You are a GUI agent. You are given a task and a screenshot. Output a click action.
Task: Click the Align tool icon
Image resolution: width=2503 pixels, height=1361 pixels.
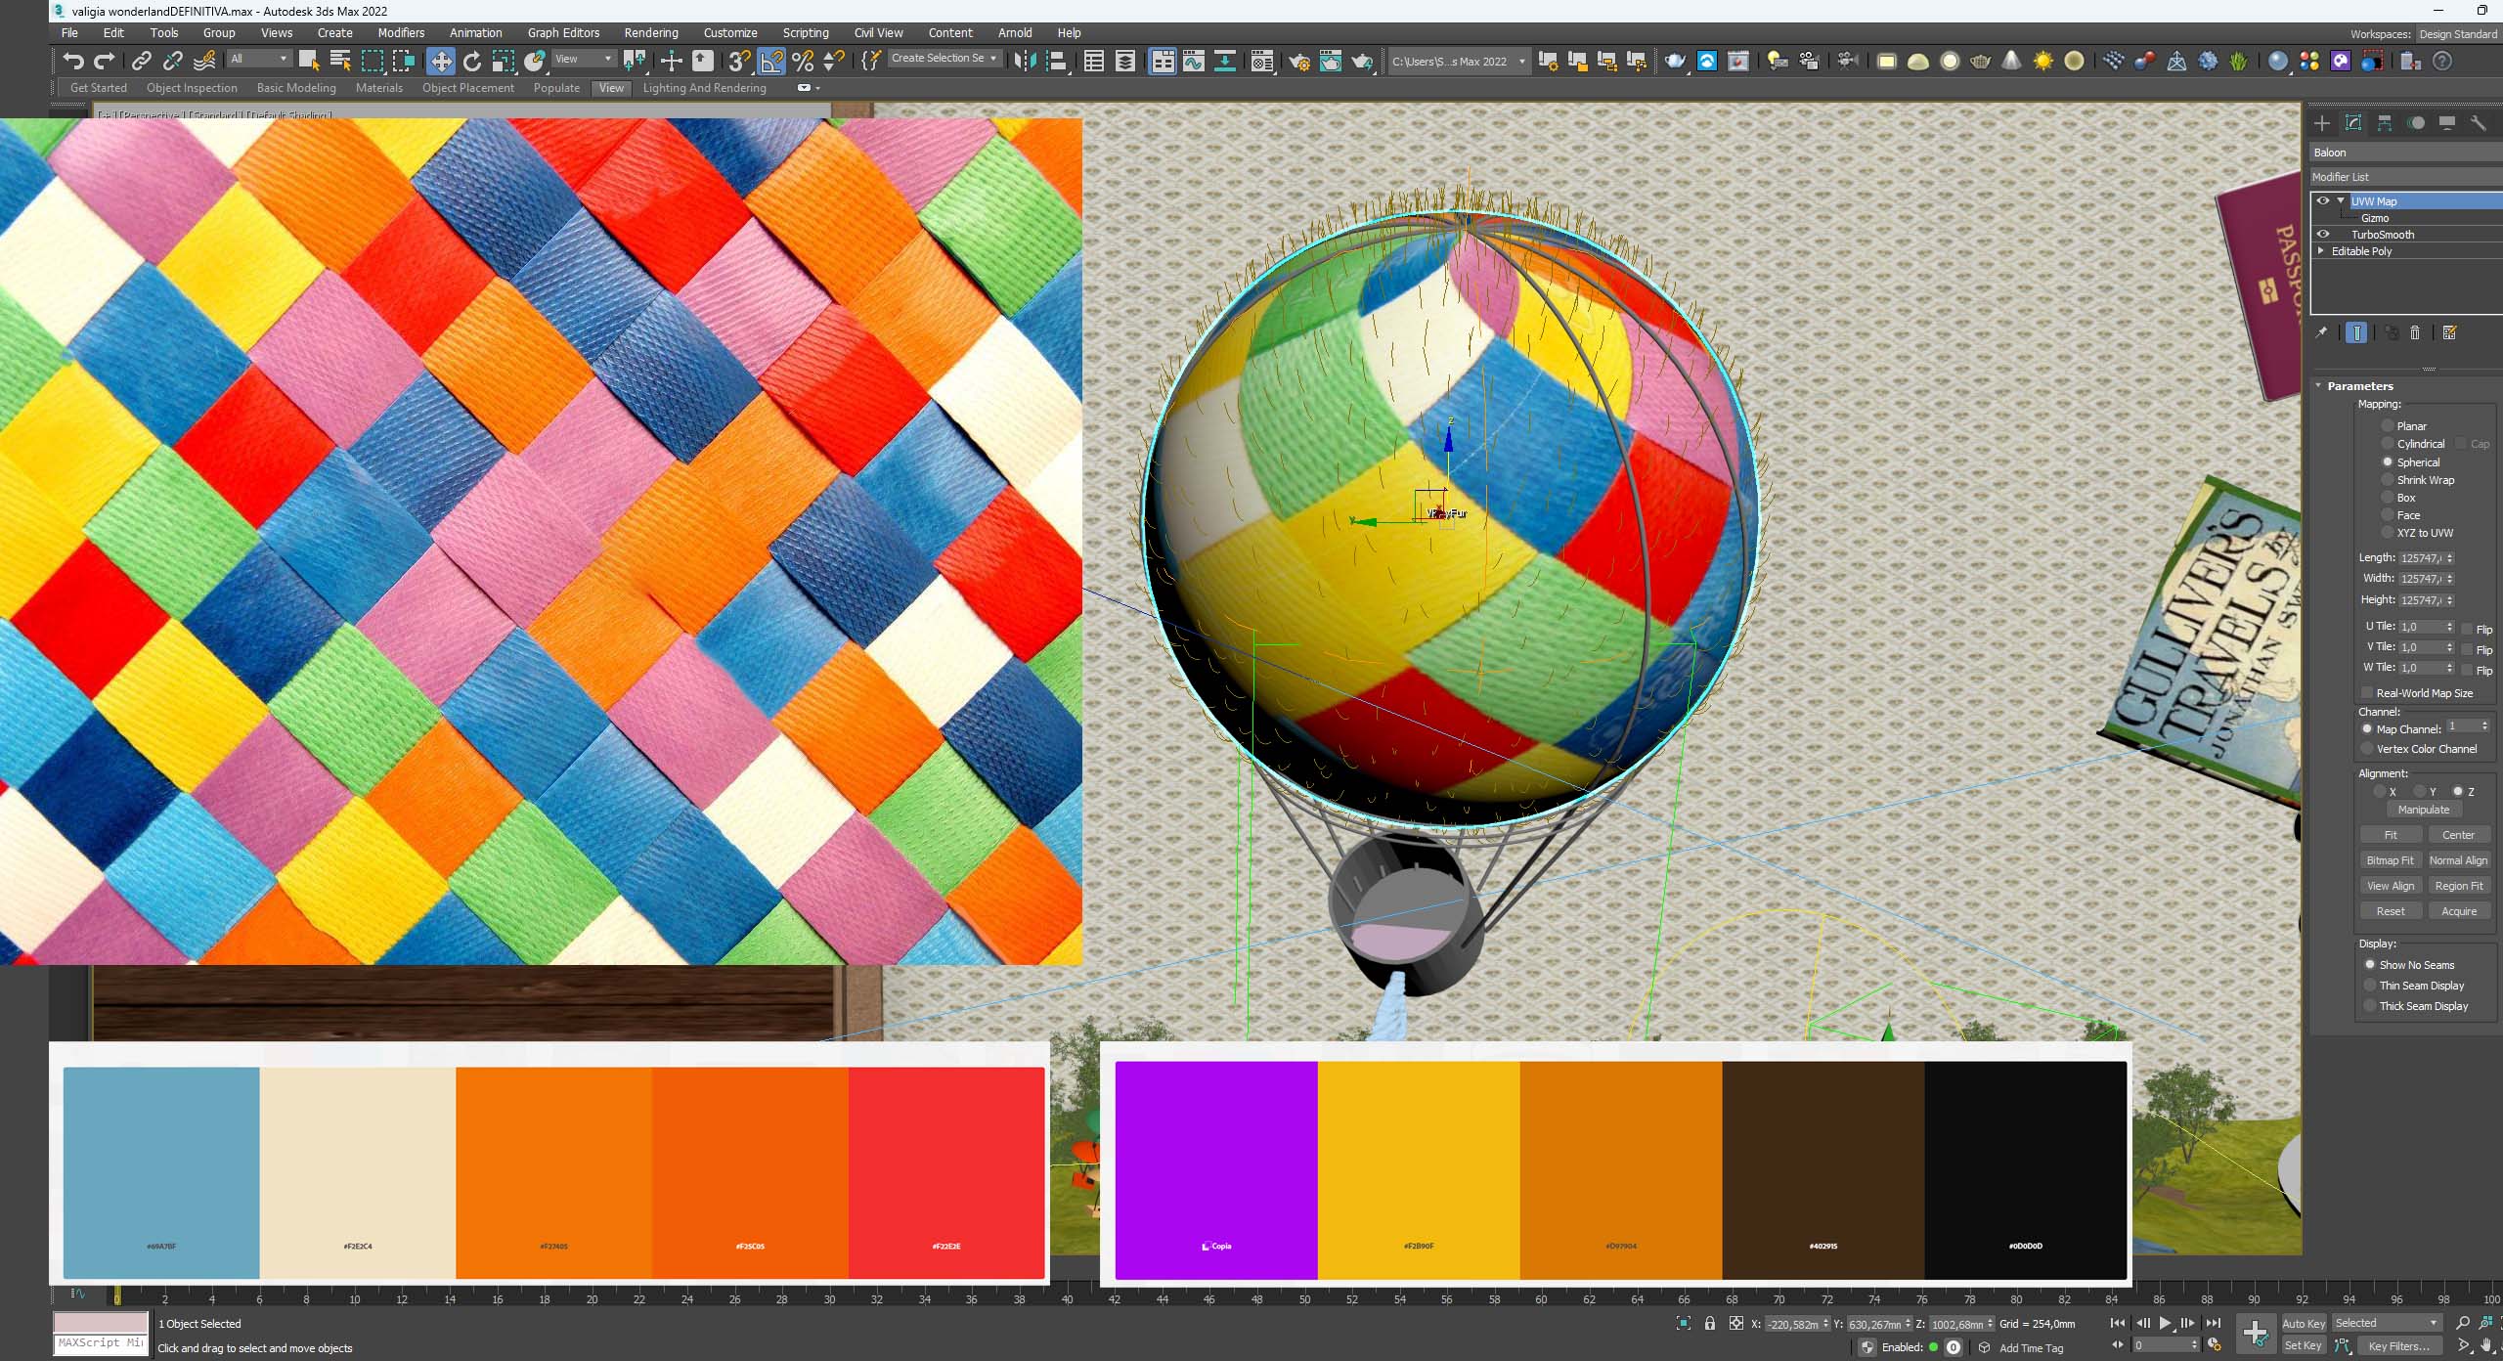(x=1057, y=61)
